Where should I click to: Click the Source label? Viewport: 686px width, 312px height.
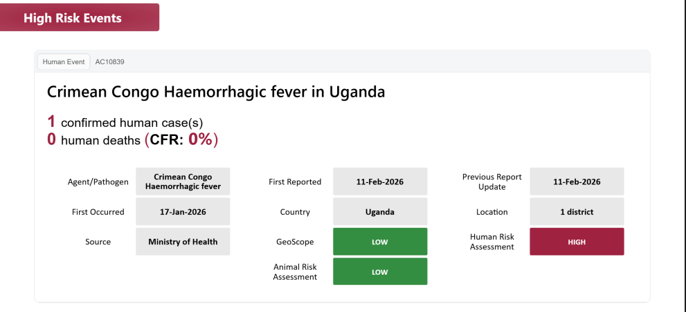(98, 242)
